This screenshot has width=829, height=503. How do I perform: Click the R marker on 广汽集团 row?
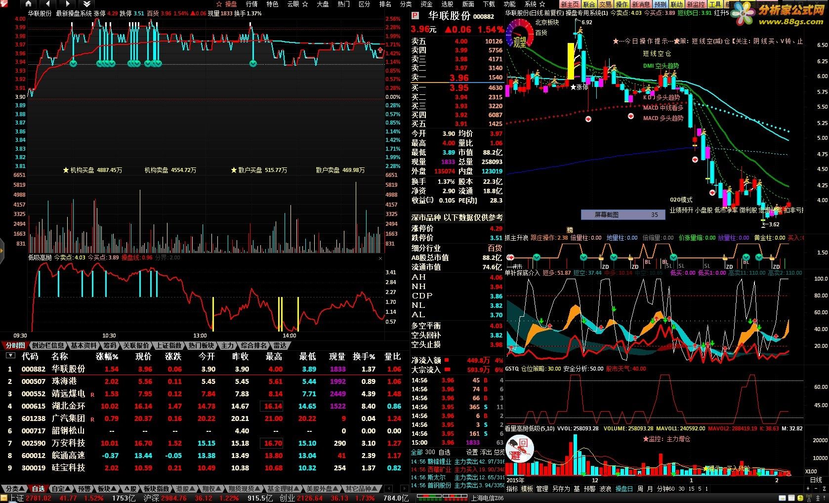[x=92, y=419]
